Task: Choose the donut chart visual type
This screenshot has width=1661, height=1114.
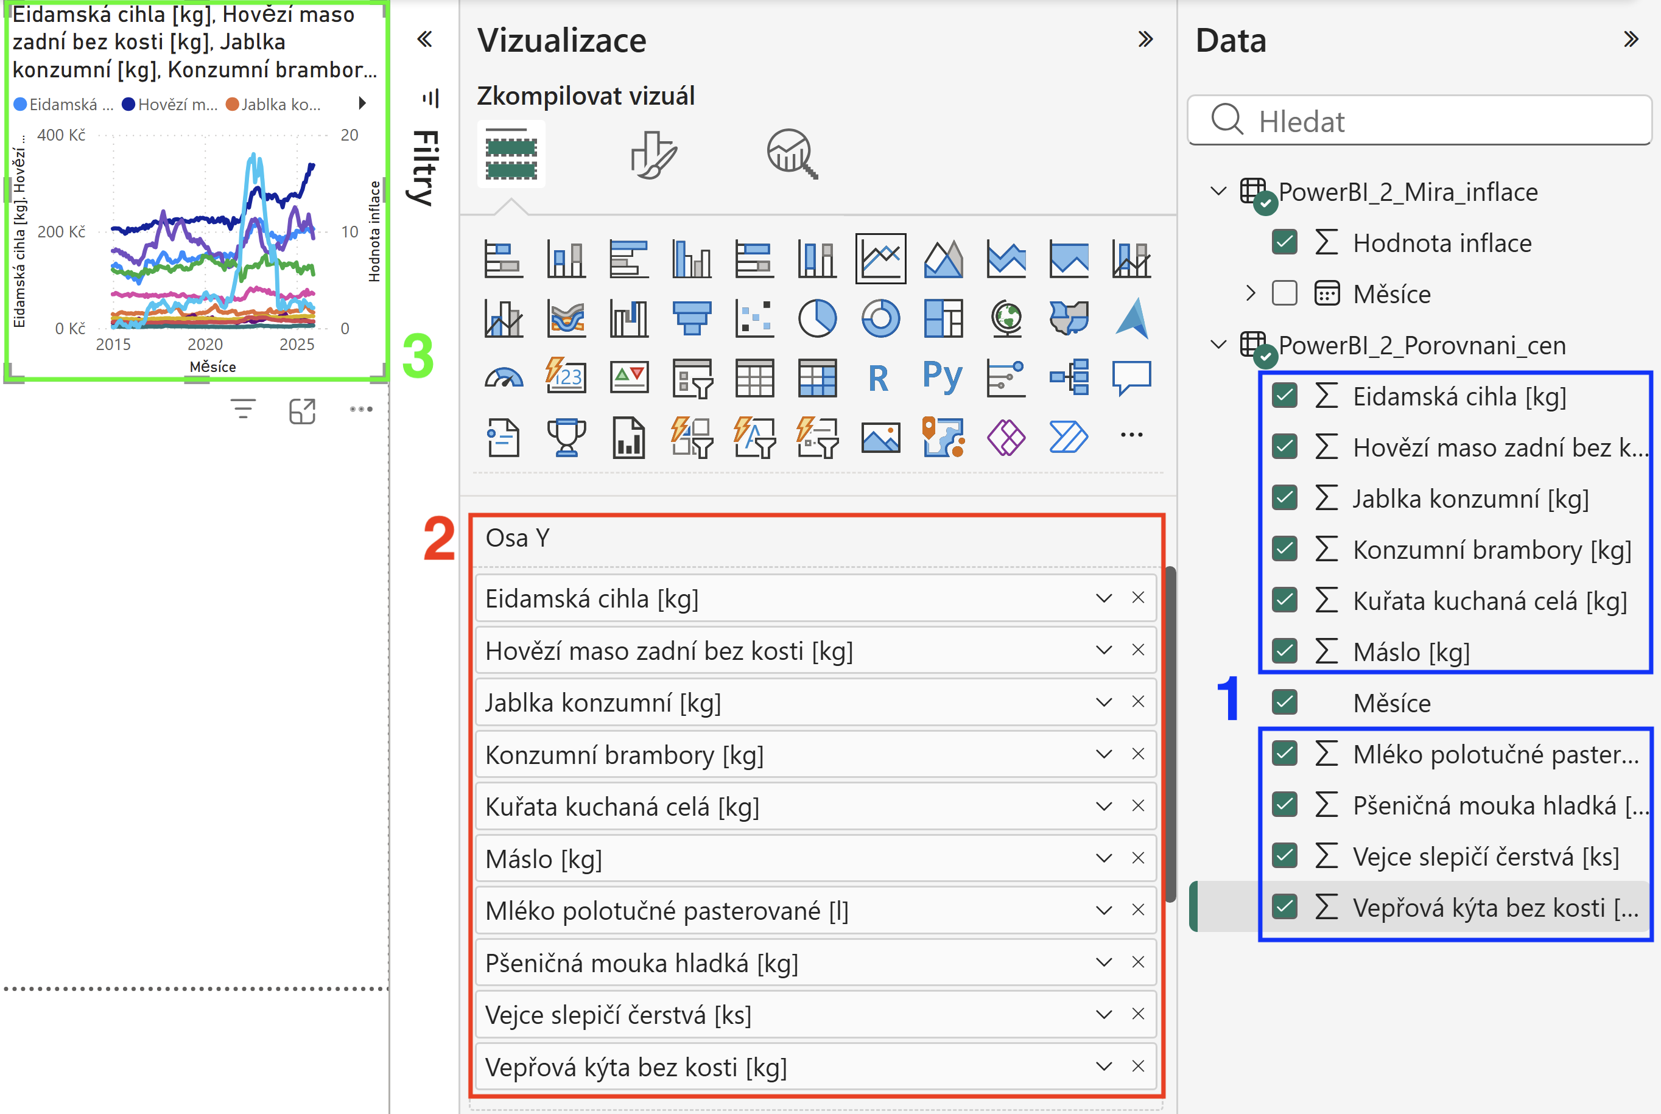Action: (x=880, y=318)
